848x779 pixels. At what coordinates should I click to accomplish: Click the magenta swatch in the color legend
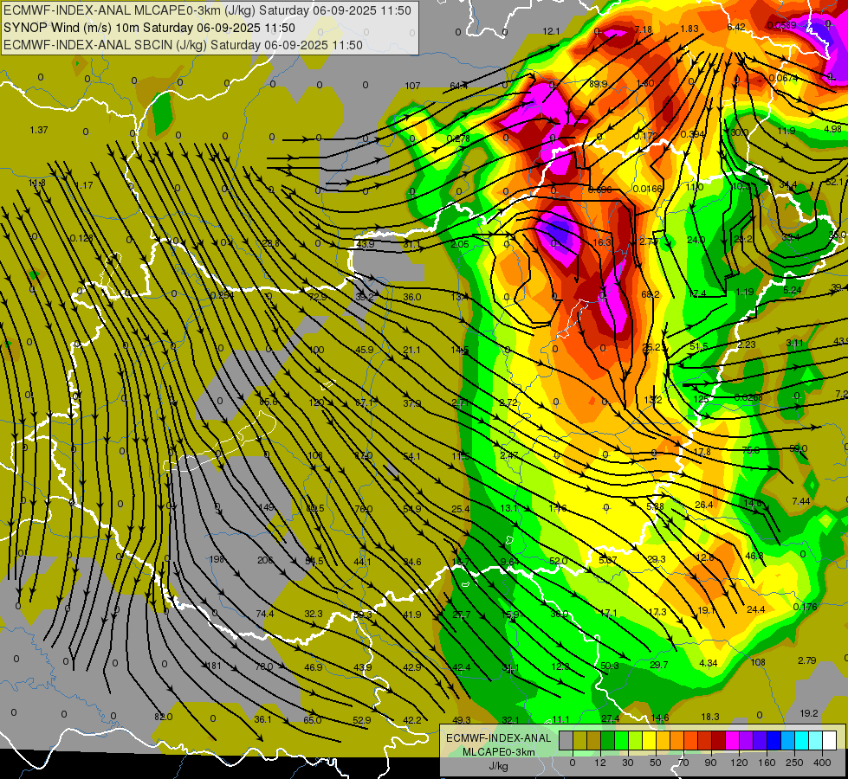pos(733,740)
